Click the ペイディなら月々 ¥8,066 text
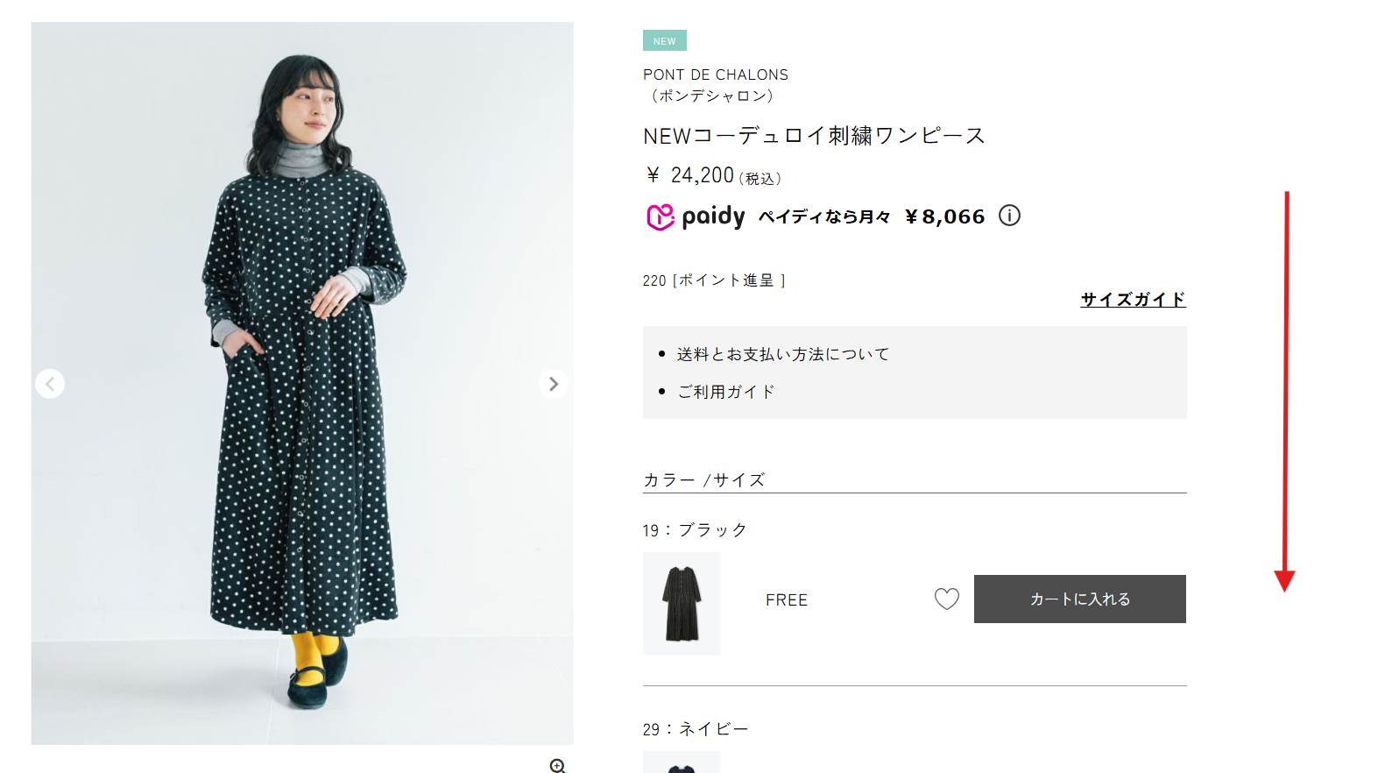The width and height of the screenshot is (1385, 773). click(x=872, y=216)
